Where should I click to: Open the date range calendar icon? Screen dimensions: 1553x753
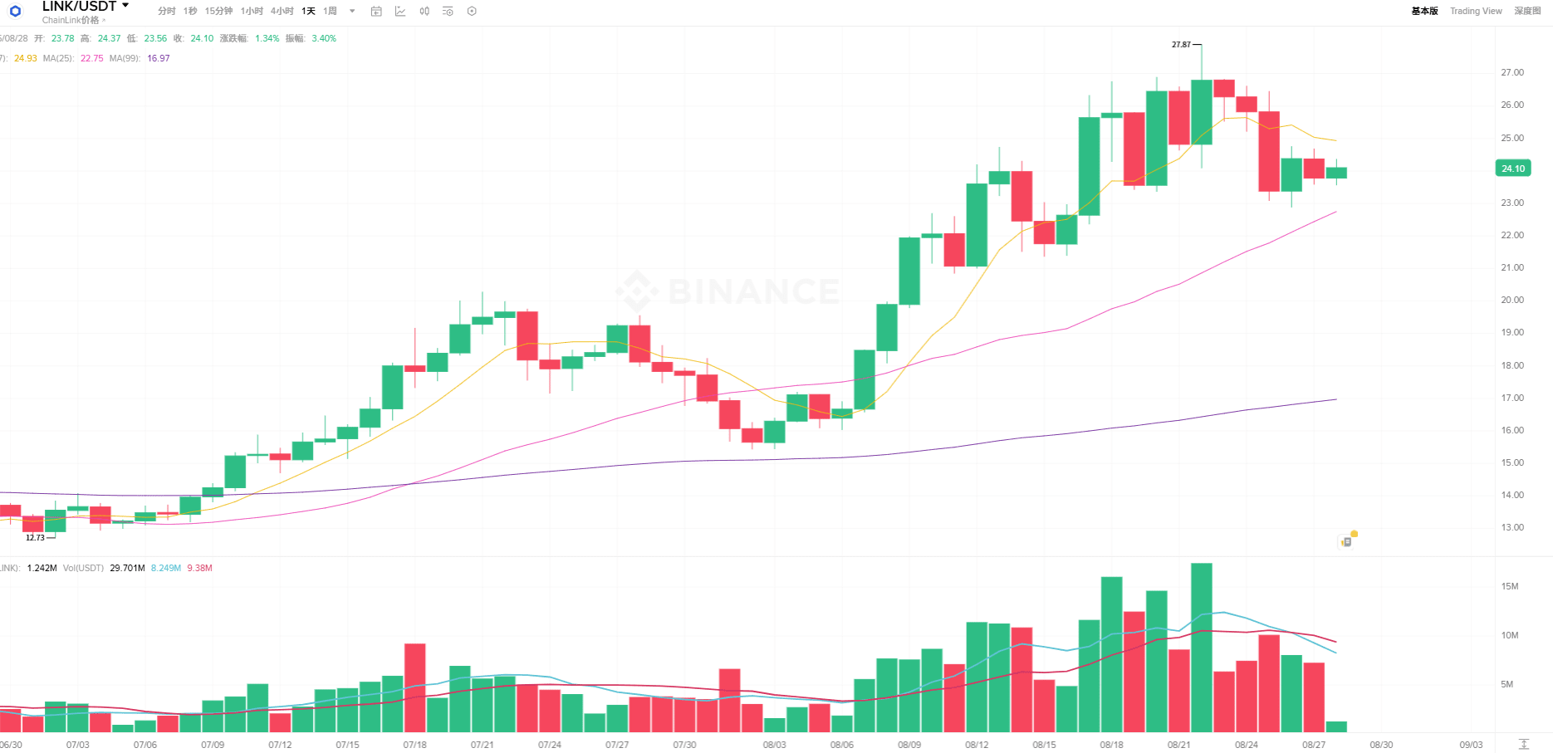pos(376,12)
